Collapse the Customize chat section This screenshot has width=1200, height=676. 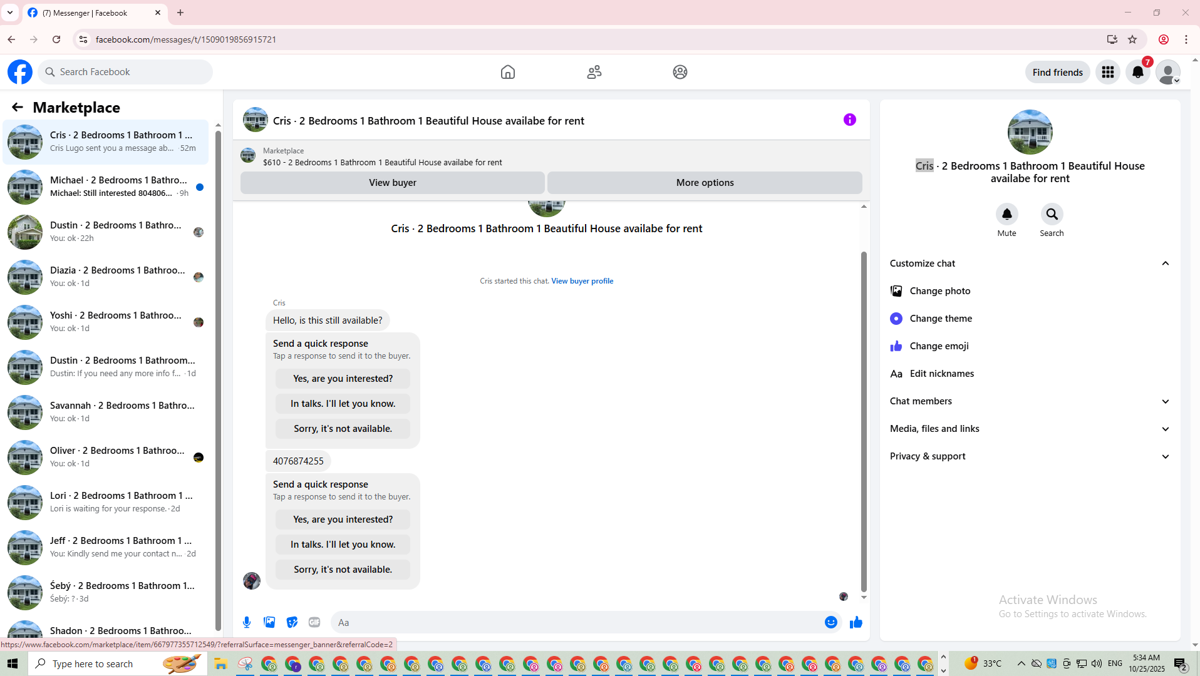click(1030, 264)
